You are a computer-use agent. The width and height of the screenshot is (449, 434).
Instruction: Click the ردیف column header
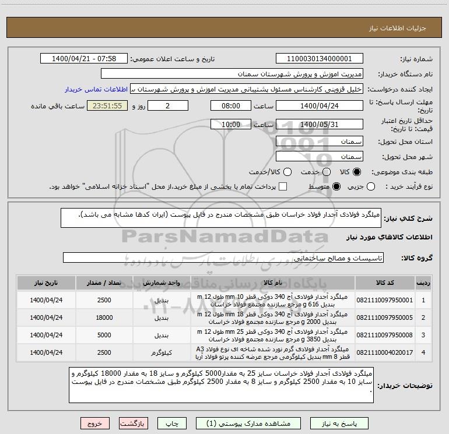[x=423, y=283]
